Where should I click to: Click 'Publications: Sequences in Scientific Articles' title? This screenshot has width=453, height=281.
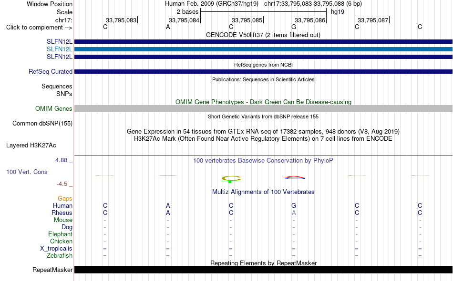point(263,79)
